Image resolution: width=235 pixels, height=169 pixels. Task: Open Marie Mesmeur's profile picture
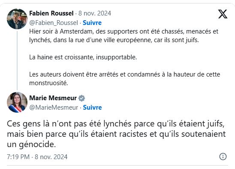tap(17, 102)
